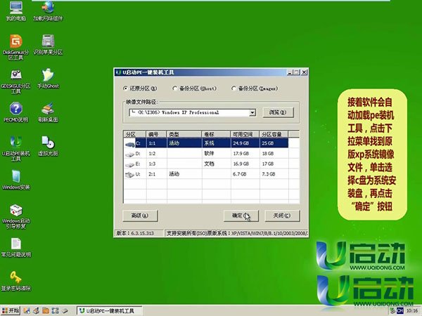The height and width of the screenshot is (316, 422).
Task: Select 备份分区 (Ghost) radio option
Action: [195, 88]
